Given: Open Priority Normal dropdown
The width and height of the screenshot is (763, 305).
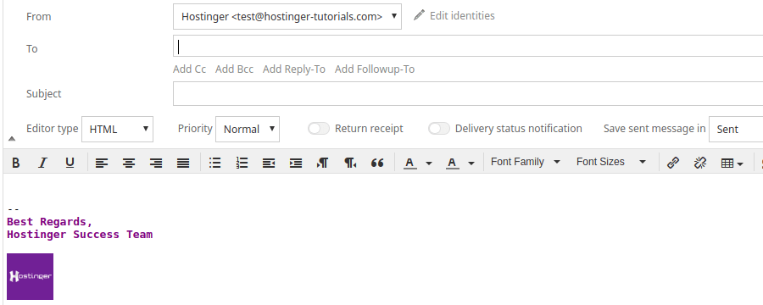Looking at the screenshot, I should coord(248,129).
